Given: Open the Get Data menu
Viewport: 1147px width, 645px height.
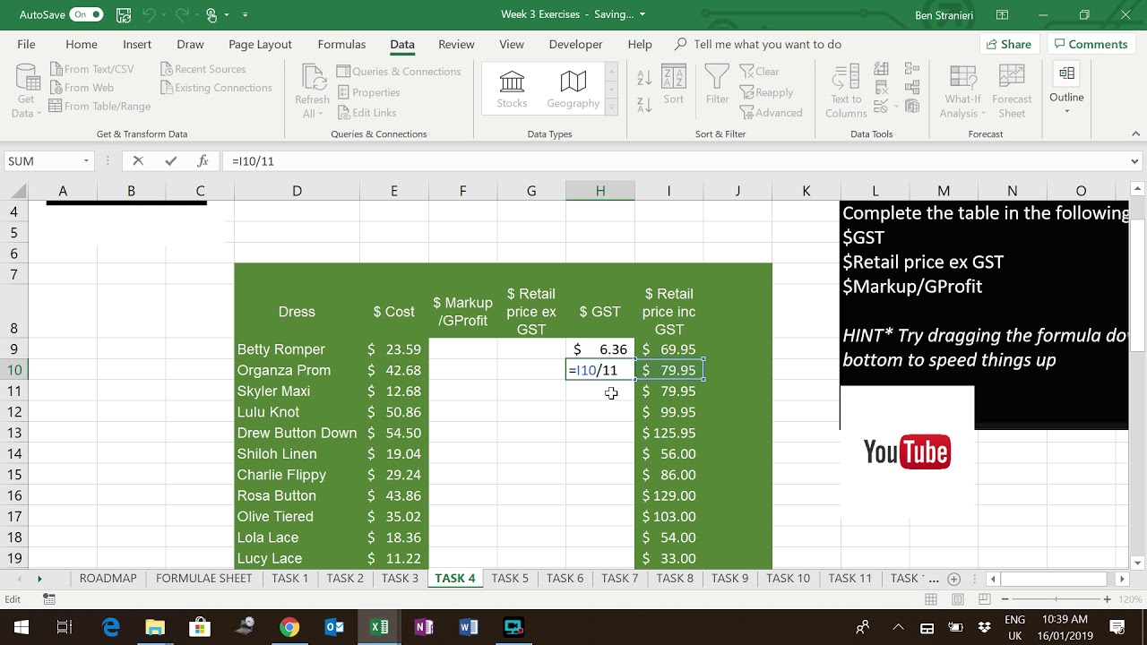Looking at the screenshot, I should tap(27, 91).
